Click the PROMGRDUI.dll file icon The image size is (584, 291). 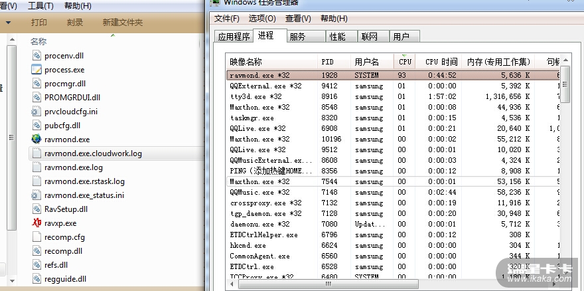[36, 98]
